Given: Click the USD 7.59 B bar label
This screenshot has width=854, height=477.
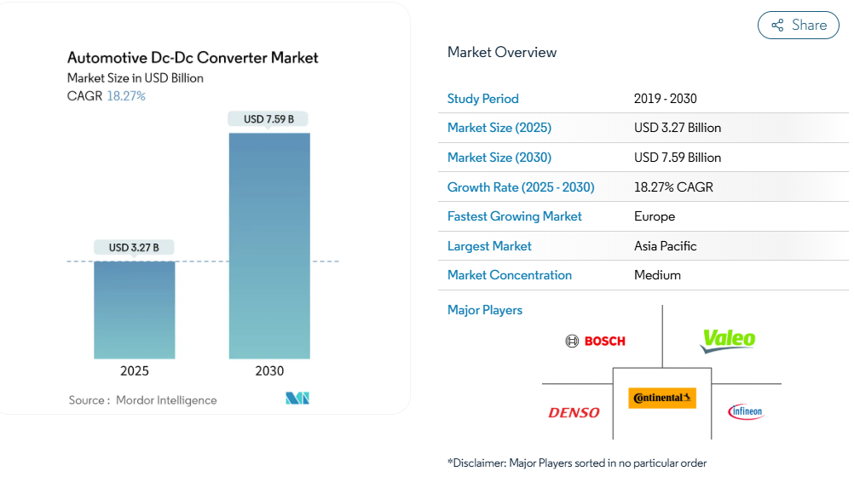Looking at the screenshot, I should 268,119.
